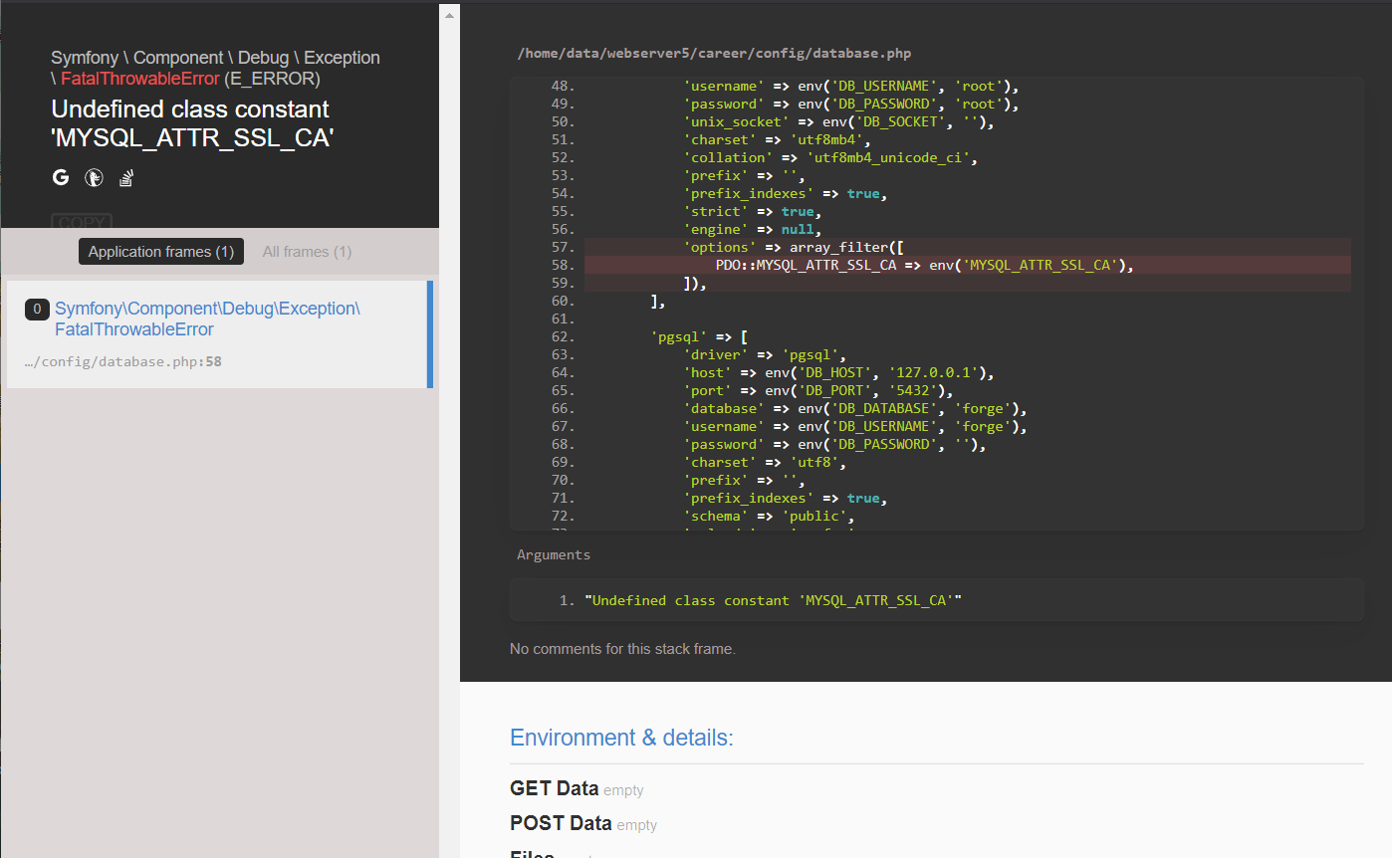Screen dimensions: 1392x858
Task: Click the database.php full file path header
Action: 713,53
